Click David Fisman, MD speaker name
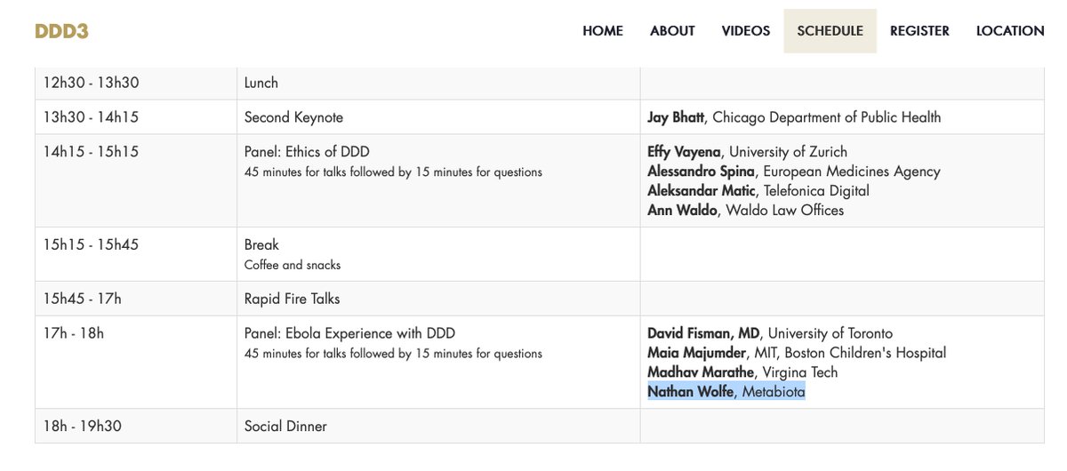This screenshot has height=471, width=1067. coord(703,334)
